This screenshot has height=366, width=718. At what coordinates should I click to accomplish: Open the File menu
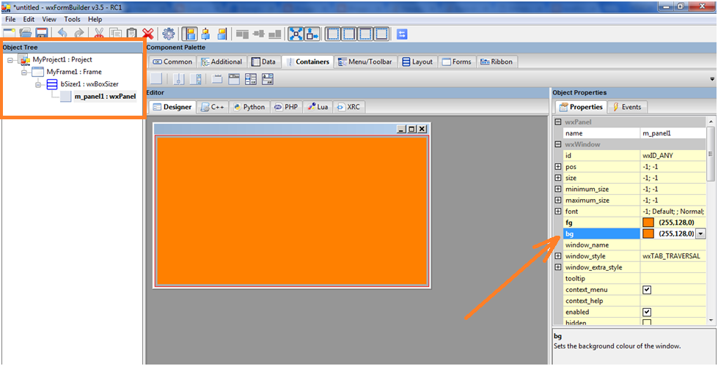point(10,20)
